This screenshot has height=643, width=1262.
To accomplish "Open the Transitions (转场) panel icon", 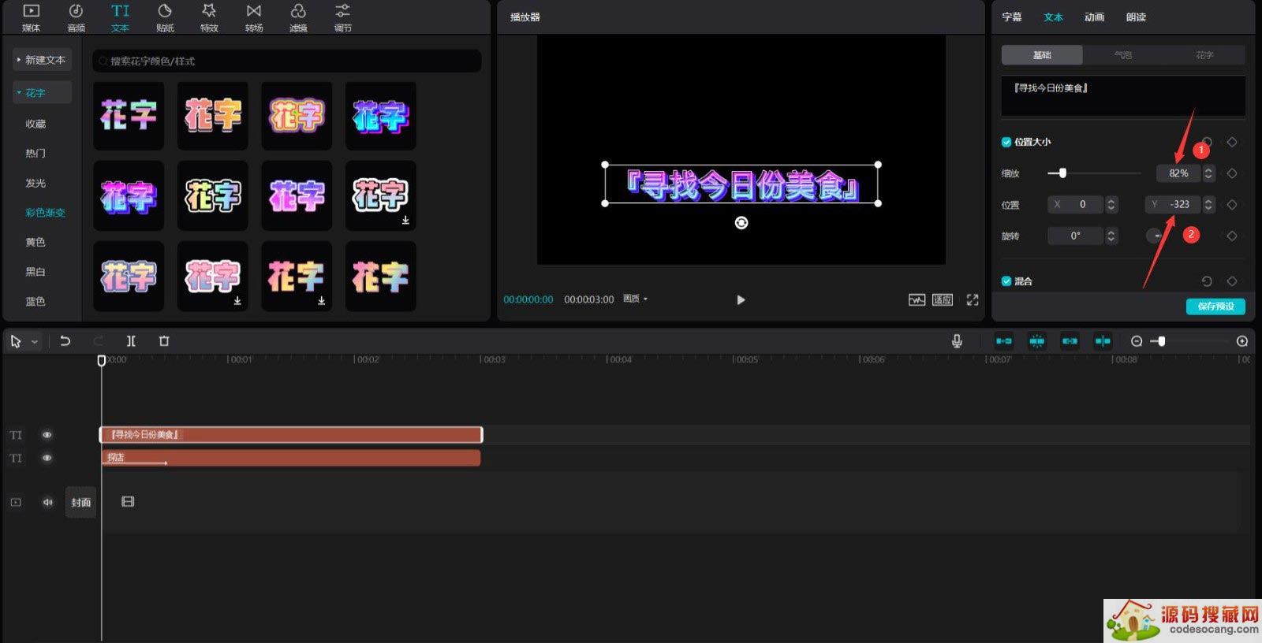I will pos(254,17).
